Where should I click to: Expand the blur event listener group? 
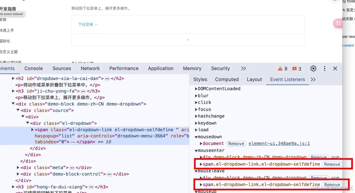196,96
